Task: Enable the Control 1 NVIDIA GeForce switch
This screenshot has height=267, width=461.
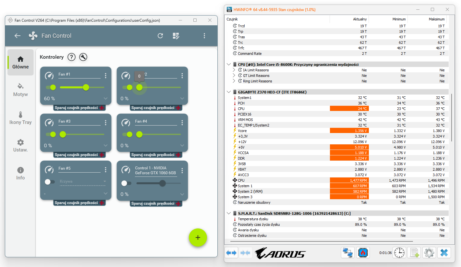Action: coord(127,183)
